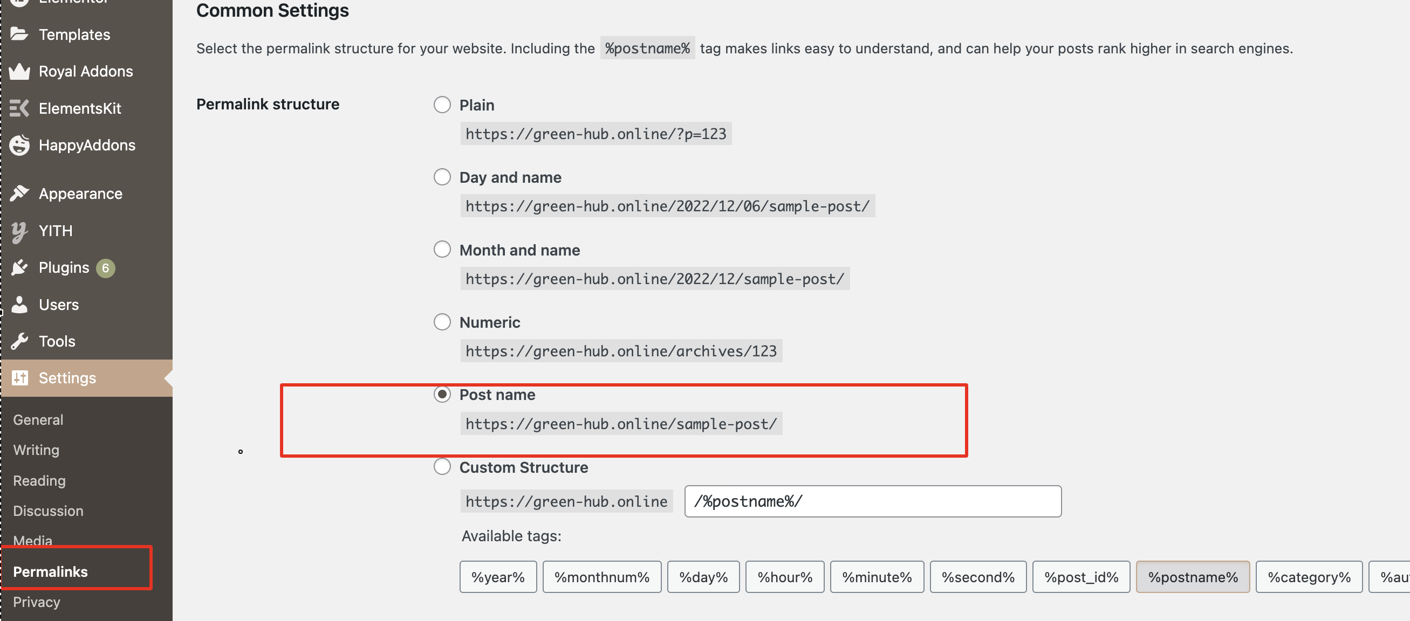This screenshot has width=1410, height=621.
Task: Click the Users person icon
Action: pyautogui.click(x=19, y=305)
